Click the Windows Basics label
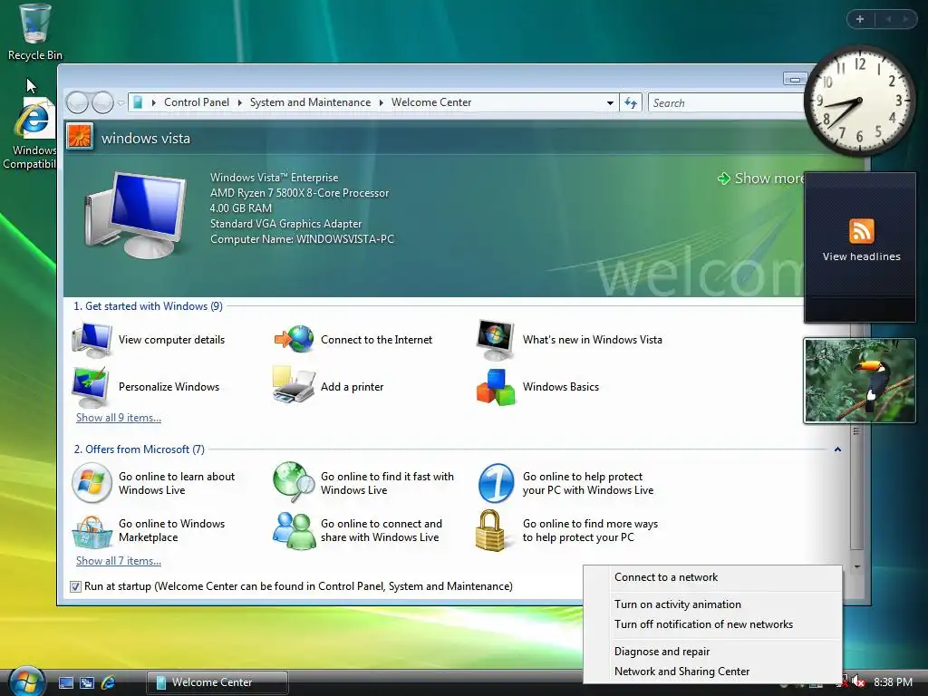 click(x=560, y=387)
